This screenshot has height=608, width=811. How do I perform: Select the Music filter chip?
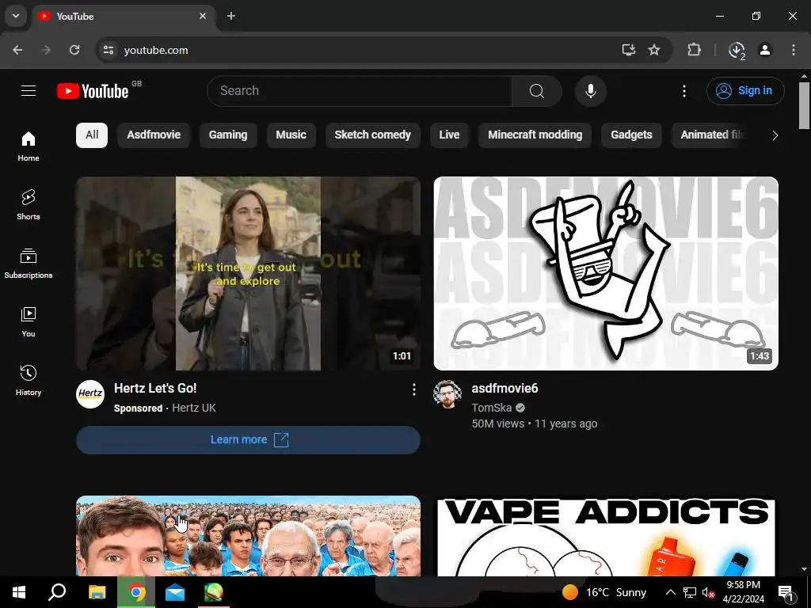coord(291,135)
